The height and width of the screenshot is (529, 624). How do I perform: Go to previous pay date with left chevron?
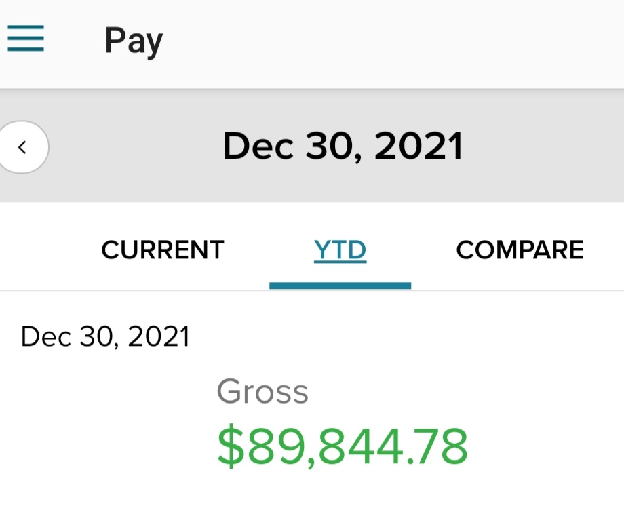(x=22, y=147)
